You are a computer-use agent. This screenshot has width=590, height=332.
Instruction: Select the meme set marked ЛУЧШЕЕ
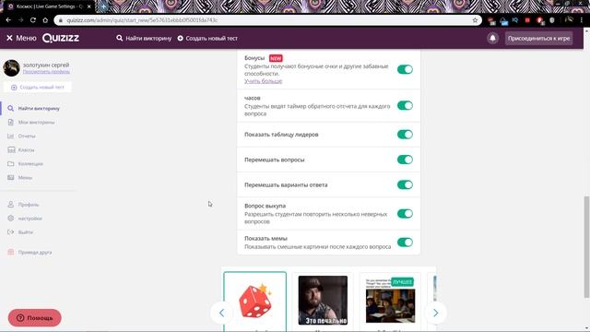pos(390,301)
